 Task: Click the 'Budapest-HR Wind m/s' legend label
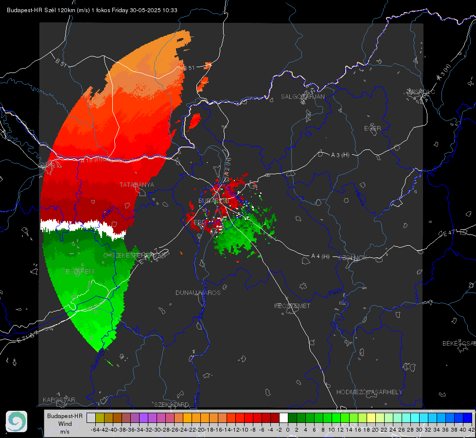(x=65, y=424)
